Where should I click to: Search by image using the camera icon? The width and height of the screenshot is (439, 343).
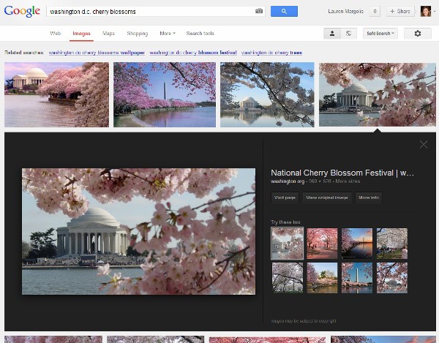(259, 11)
